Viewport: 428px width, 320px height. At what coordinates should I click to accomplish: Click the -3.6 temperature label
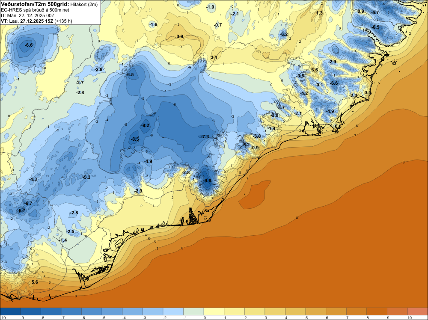coord(300,76)
